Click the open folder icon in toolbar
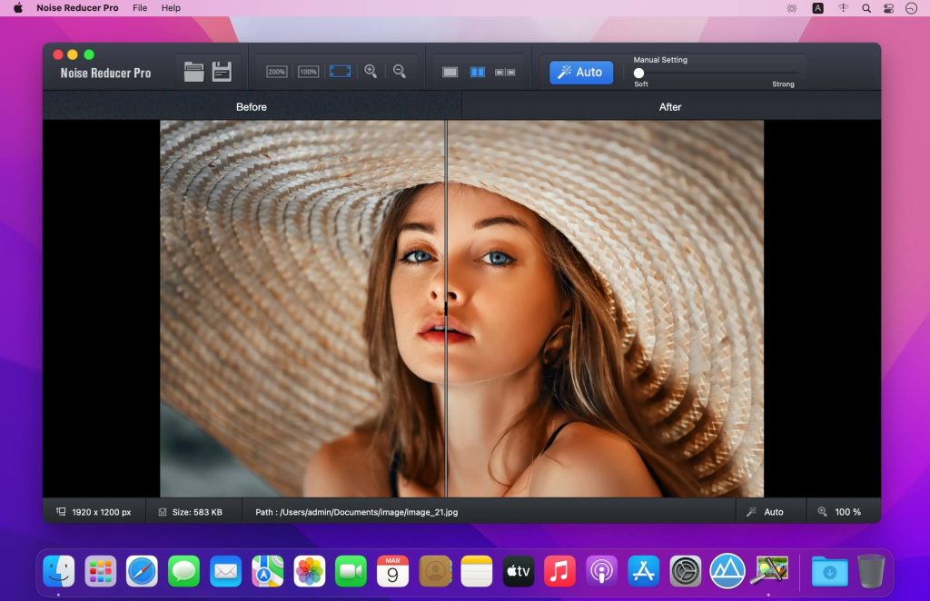This screenshot has width=930, height=601. tap(193, 72)
